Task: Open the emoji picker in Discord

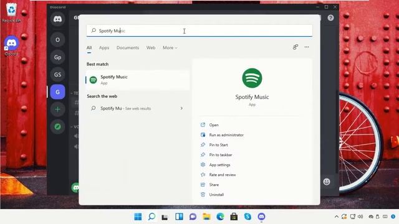Action: 327,182
